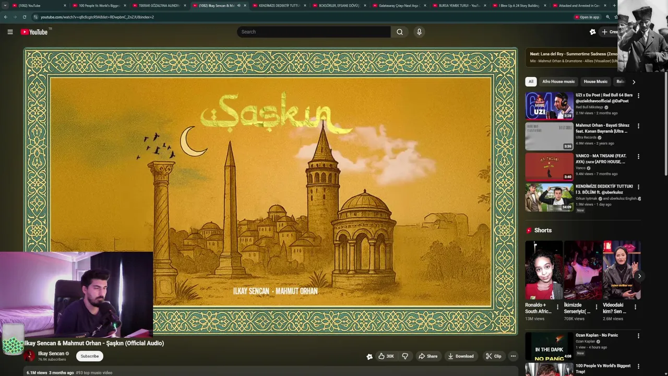This screenshot has height=376, width=668.
Task: Open KENDİMİZE DEDEKTİF TUTTUK 34:09 thumbnail
Action: 550,197
